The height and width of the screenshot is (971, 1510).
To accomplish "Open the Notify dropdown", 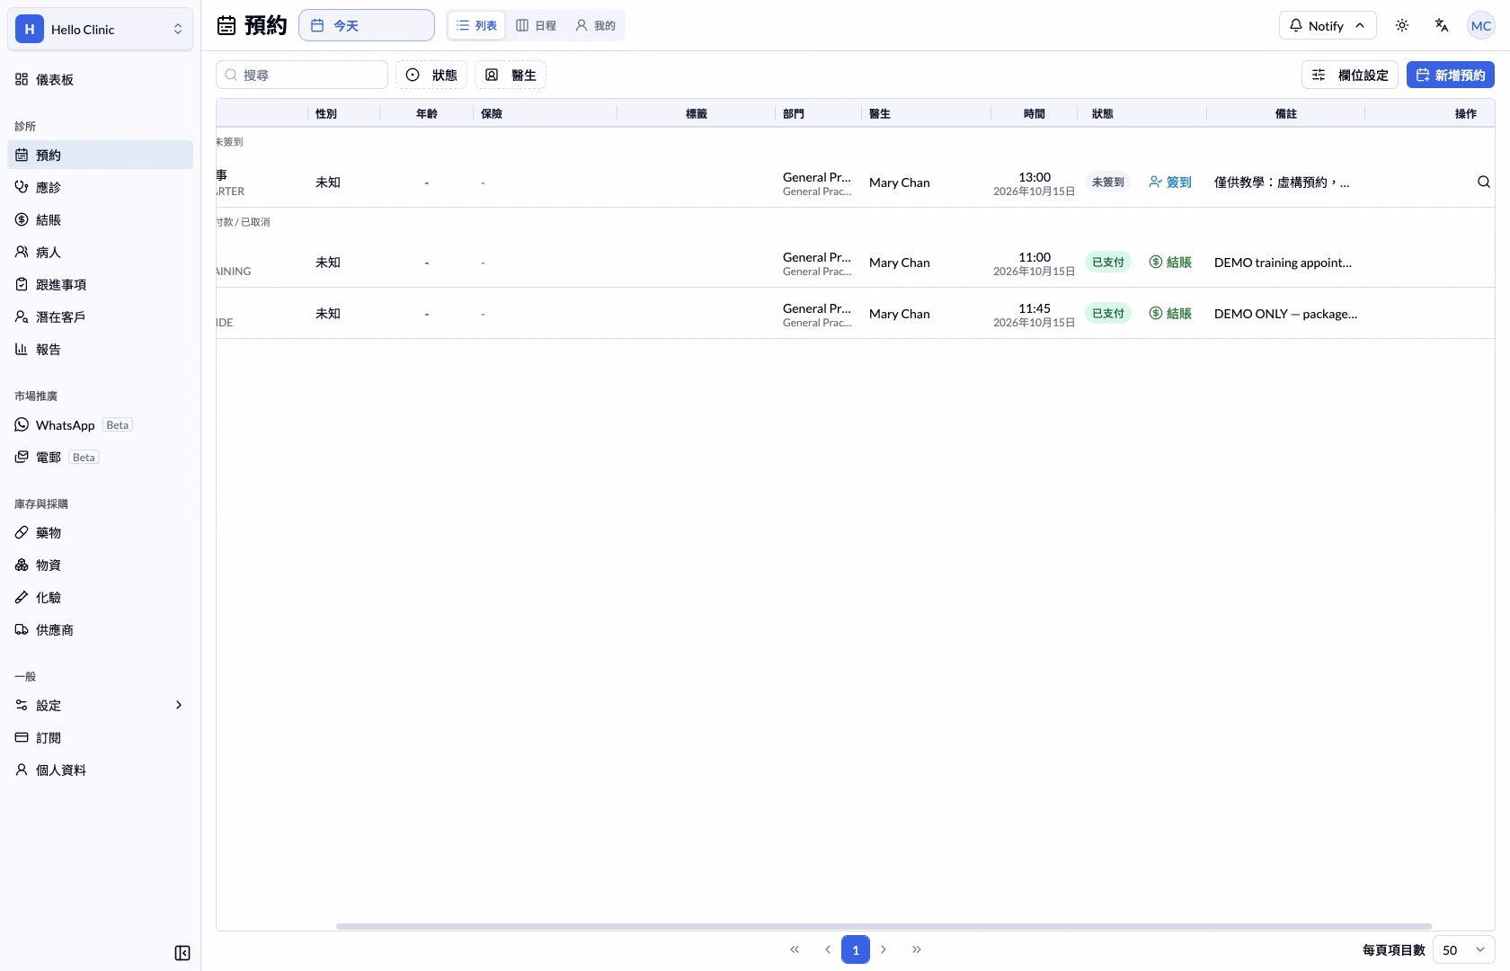I will pyautogui.click(x=1327, y=25).
